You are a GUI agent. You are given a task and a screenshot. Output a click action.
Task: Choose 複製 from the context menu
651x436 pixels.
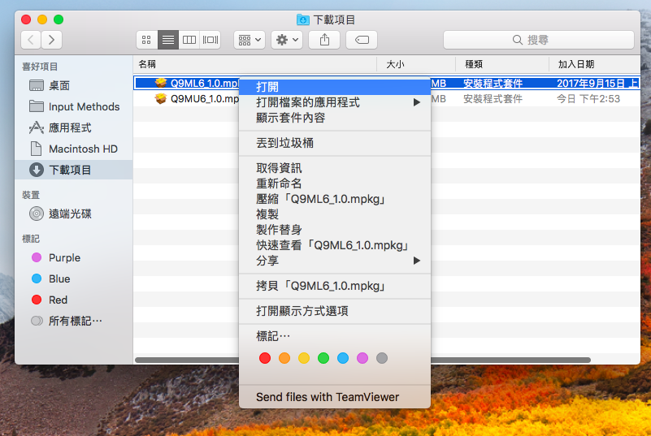point(335,214)
